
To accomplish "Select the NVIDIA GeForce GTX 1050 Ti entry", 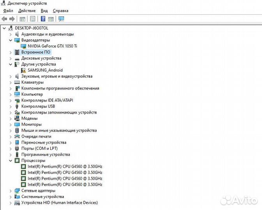I will pyautogui.click(x=52, y=46).
